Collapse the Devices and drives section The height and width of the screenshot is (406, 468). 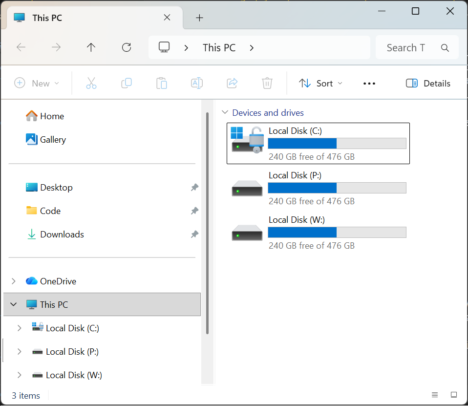pos(225,112)
